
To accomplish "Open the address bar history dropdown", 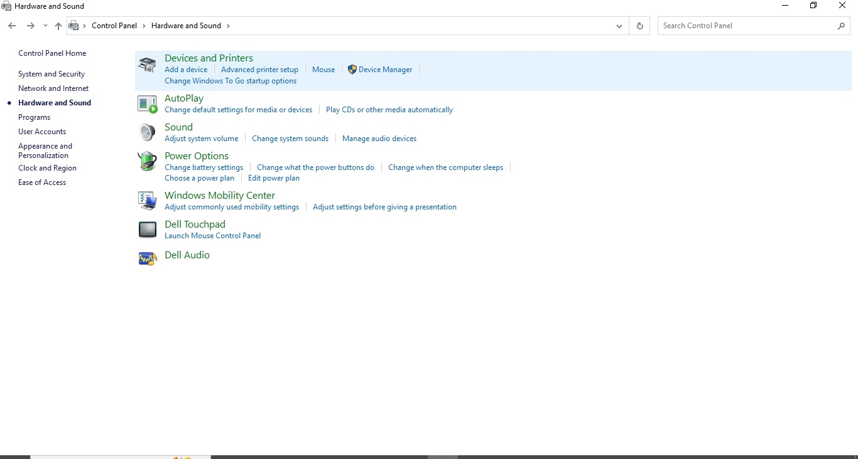I will pyautogui.click(x=619, y=26).
